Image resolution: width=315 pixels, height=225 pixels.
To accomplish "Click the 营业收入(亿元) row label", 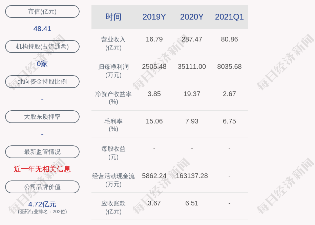I will tap(113, 44).
